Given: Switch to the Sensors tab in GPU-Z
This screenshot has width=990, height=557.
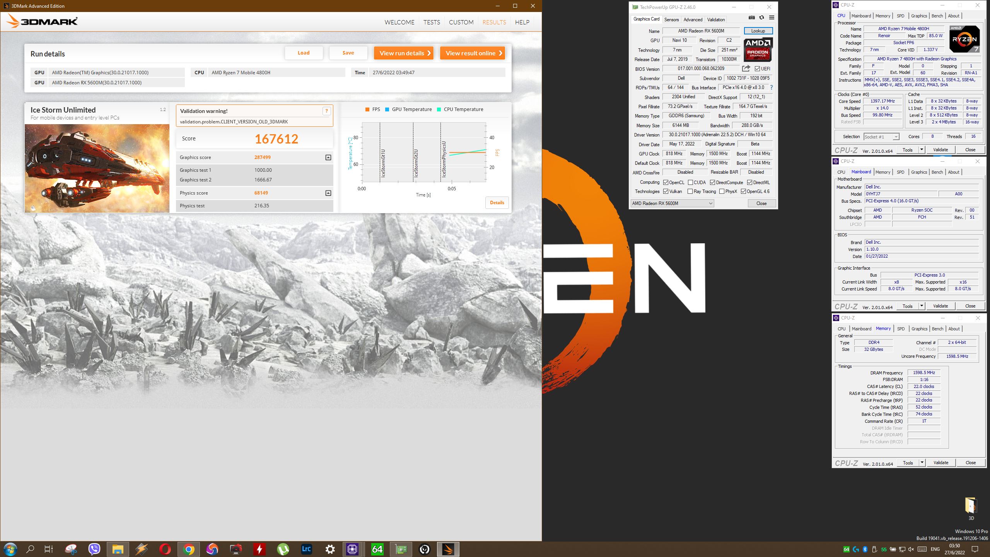Looking at the screenshot, I should tap(671, 19).
